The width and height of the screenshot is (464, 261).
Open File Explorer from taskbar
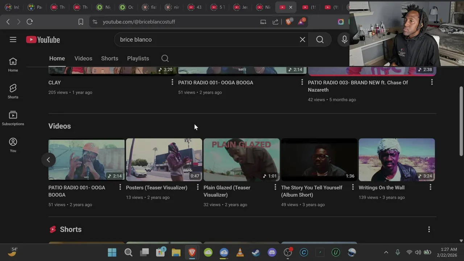176,252
